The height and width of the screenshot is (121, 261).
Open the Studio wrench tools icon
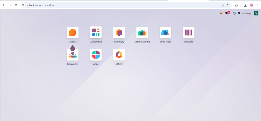click(x=239, y=13)
